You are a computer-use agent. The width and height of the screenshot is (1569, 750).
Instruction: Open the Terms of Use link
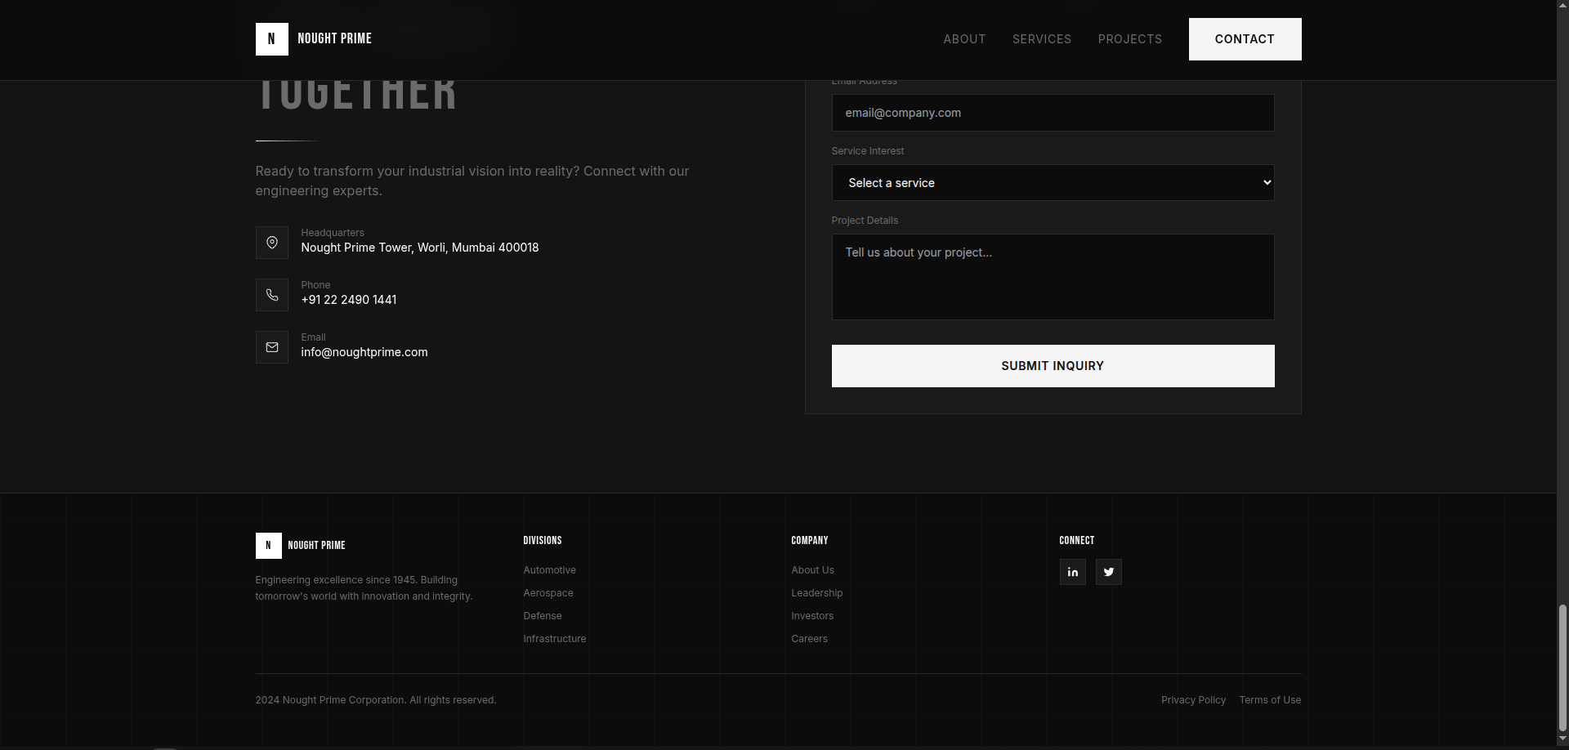pos(1270,700)
